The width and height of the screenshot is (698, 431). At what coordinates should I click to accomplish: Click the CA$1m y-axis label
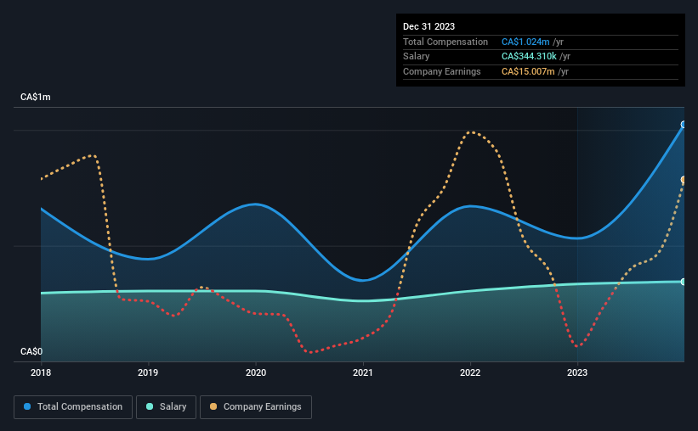pyautogui.click(x=36, y=97)
